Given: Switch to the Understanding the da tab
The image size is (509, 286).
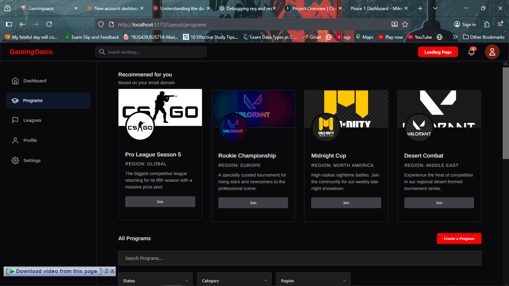Looking at the screenshot, I should point(181,8).
